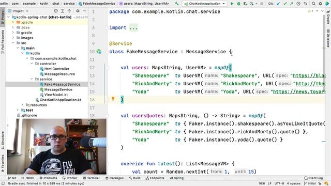Expand the images folder

[x=13, y=38]
